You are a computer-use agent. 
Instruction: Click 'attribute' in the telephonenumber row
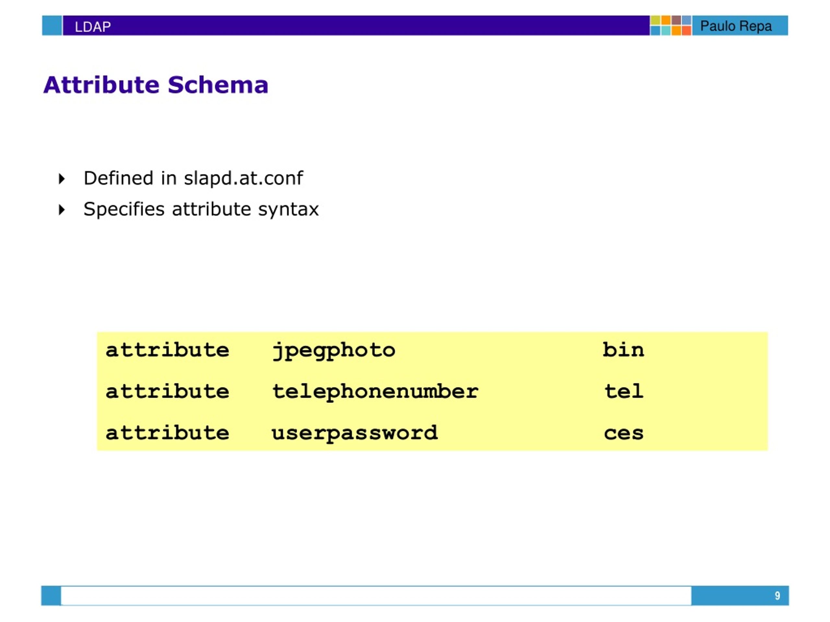[x=167, y=391]
